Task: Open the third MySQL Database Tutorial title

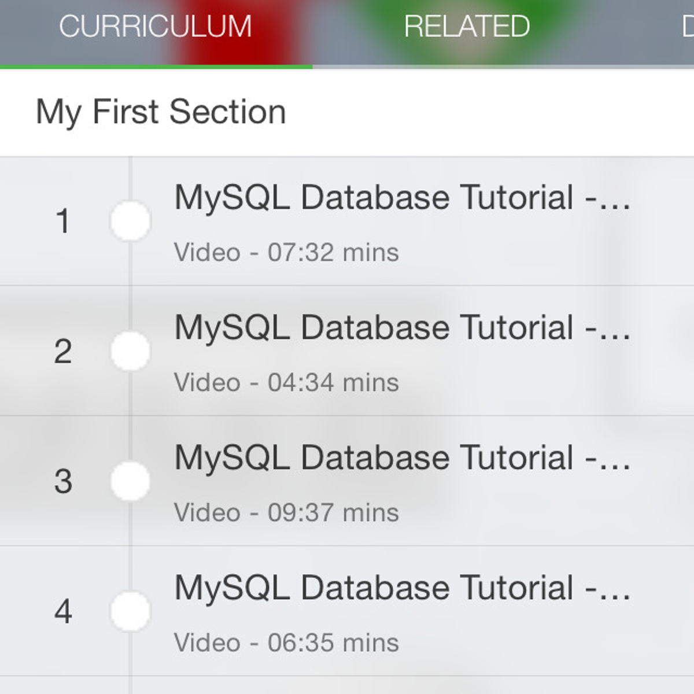Action: point(402,458)
